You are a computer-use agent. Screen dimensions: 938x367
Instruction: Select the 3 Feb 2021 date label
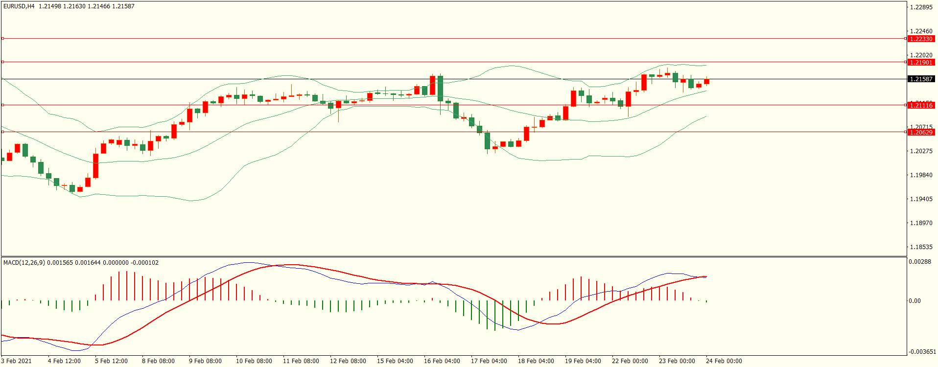16,361
